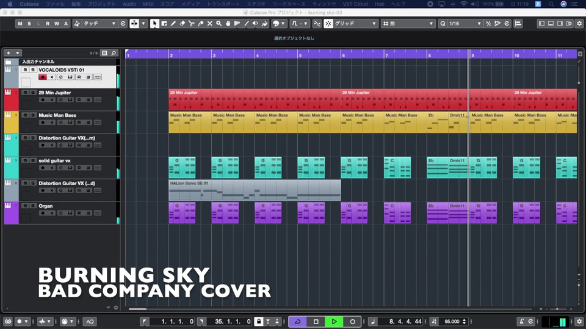
Task: Toggle global Read R automation button
Action: point(48,24)
